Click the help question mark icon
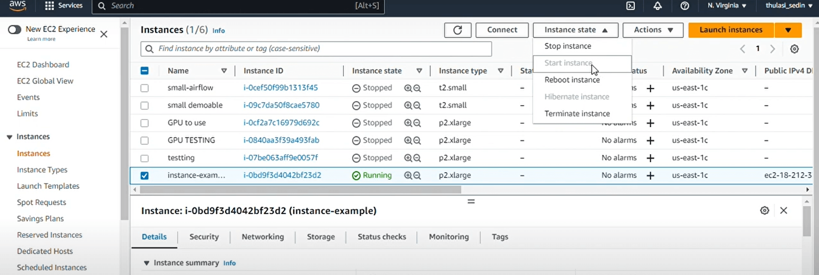This screenshot has height=275, width=819. 685,6
